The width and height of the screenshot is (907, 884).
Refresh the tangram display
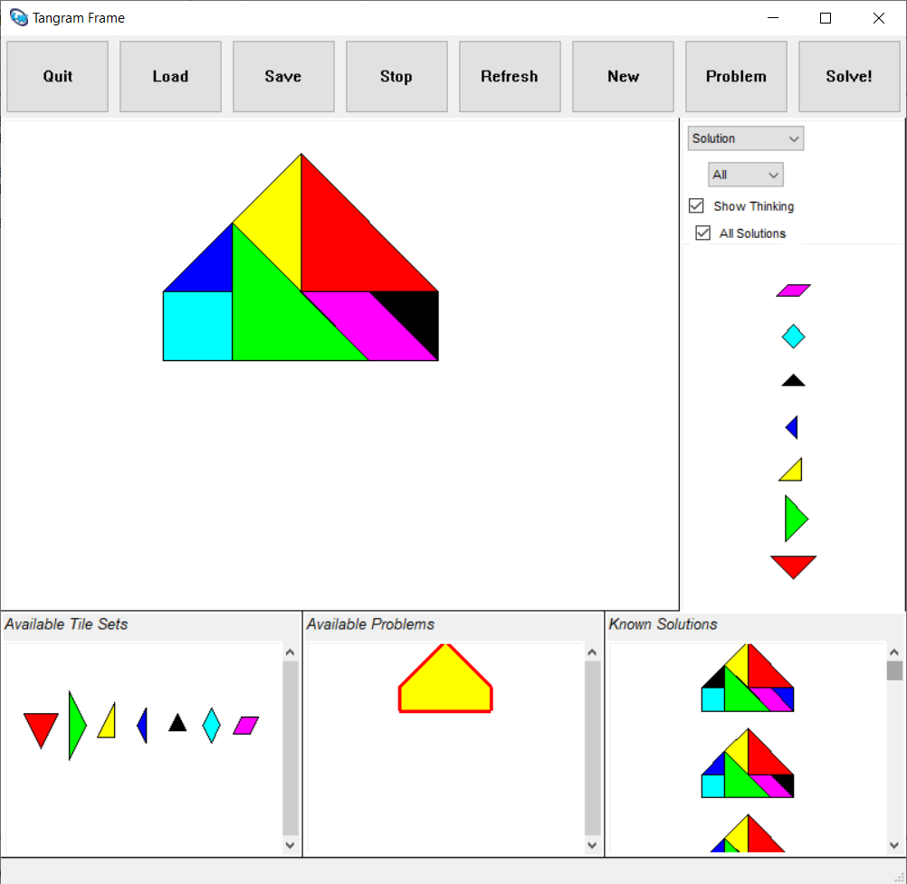(x=510, y=76)
